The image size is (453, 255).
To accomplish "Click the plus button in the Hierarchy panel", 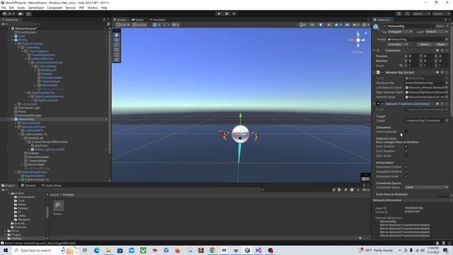I will tap(4, 24).
